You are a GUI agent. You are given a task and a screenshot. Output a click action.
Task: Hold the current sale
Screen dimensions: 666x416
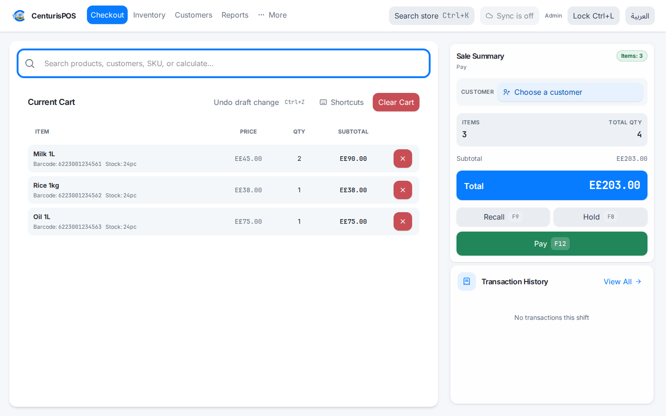(600, 217)
